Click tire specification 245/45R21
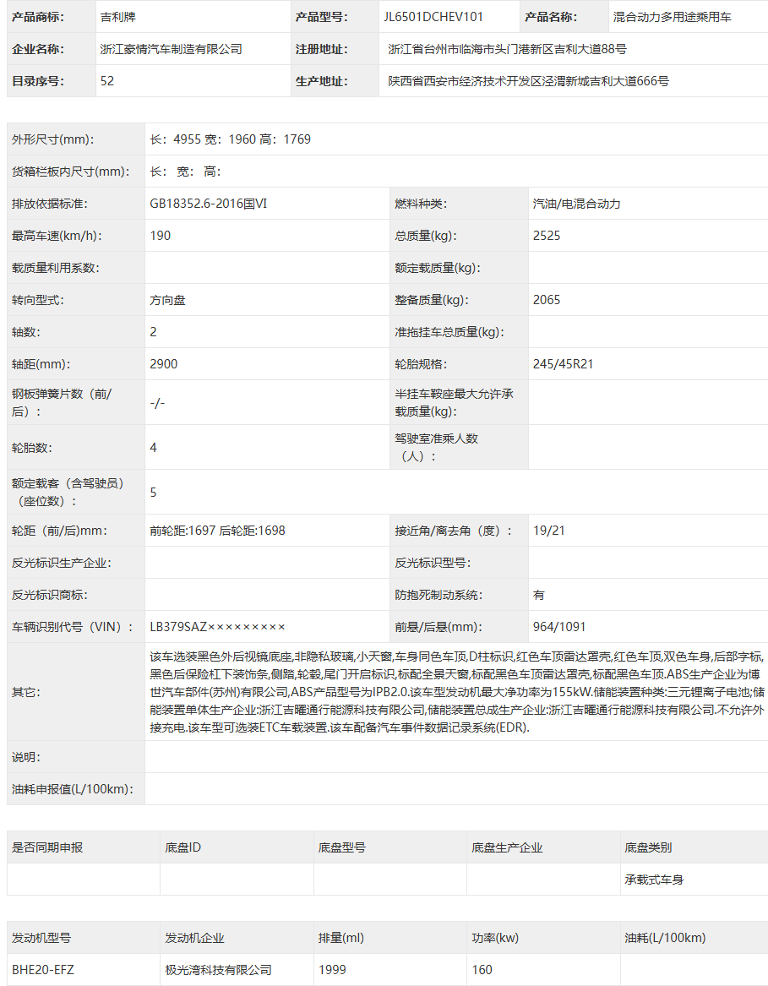The image size is (768, 986). 563,364
